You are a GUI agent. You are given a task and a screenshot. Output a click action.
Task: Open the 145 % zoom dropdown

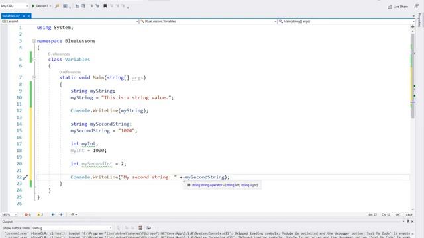click(9, 214)
